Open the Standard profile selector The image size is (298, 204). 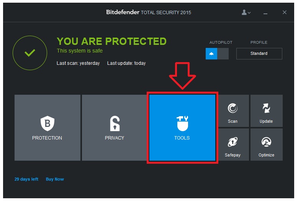click(259, 53)
